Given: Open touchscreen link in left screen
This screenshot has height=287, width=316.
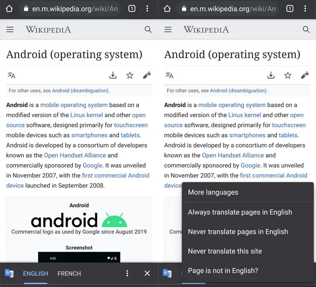Looking at the screenshot, I should (131, 125).
